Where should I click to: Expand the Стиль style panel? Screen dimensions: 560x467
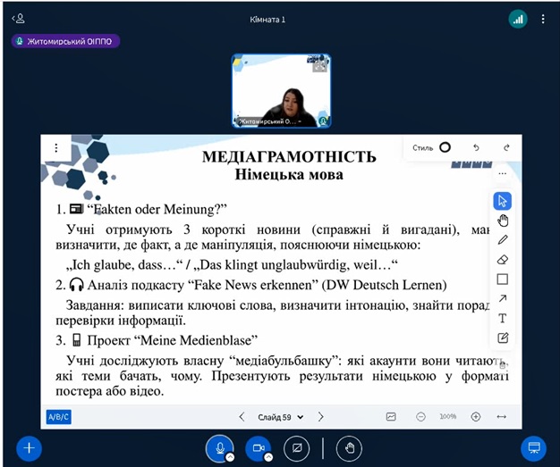pos(432,147)
